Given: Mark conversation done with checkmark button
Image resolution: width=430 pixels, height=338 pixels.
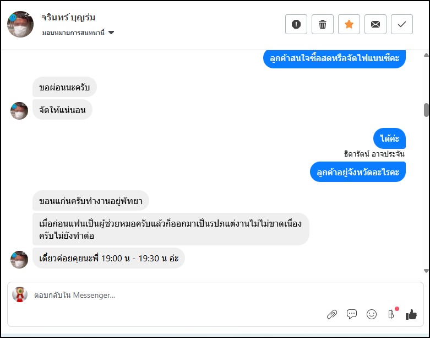Looking at the screenshot, I should (x=402, y=24).
